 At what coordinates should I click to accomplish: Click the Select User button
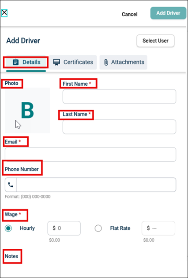point(155,41)
